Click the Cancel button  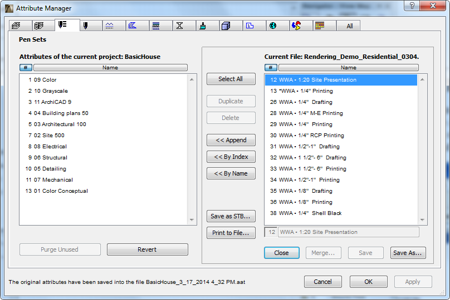323,282
